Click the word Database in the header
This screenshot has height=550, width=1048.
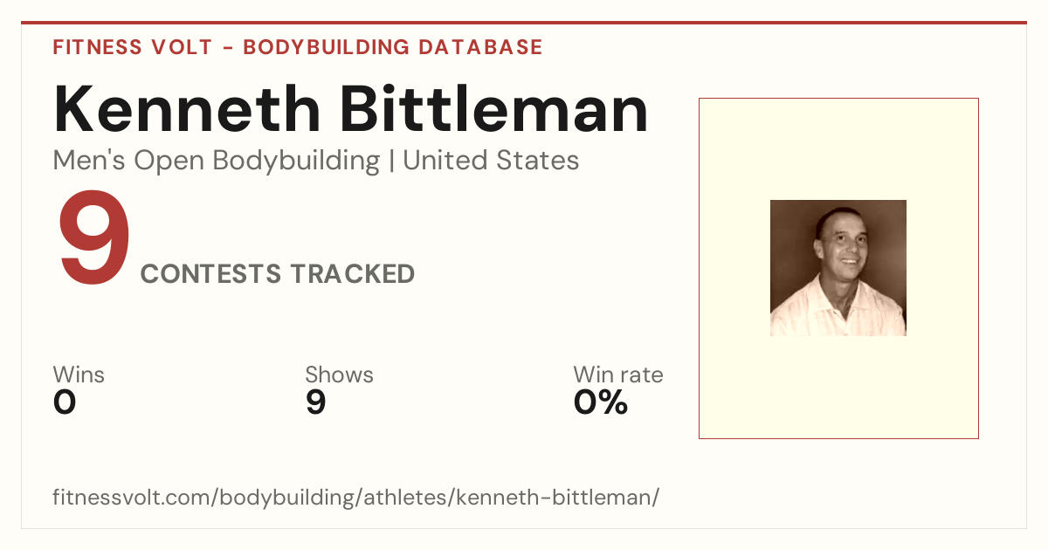[480, 47]
